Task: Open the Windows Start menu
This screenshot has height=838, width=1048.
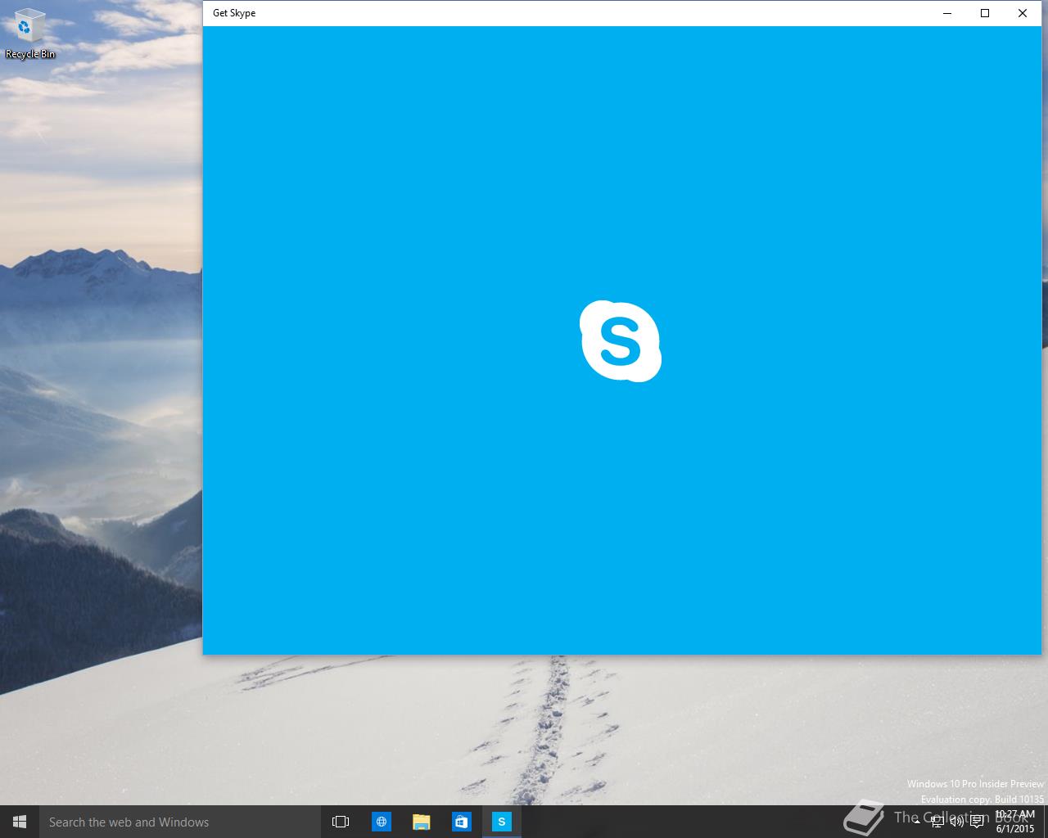Action: click(20, 822)
